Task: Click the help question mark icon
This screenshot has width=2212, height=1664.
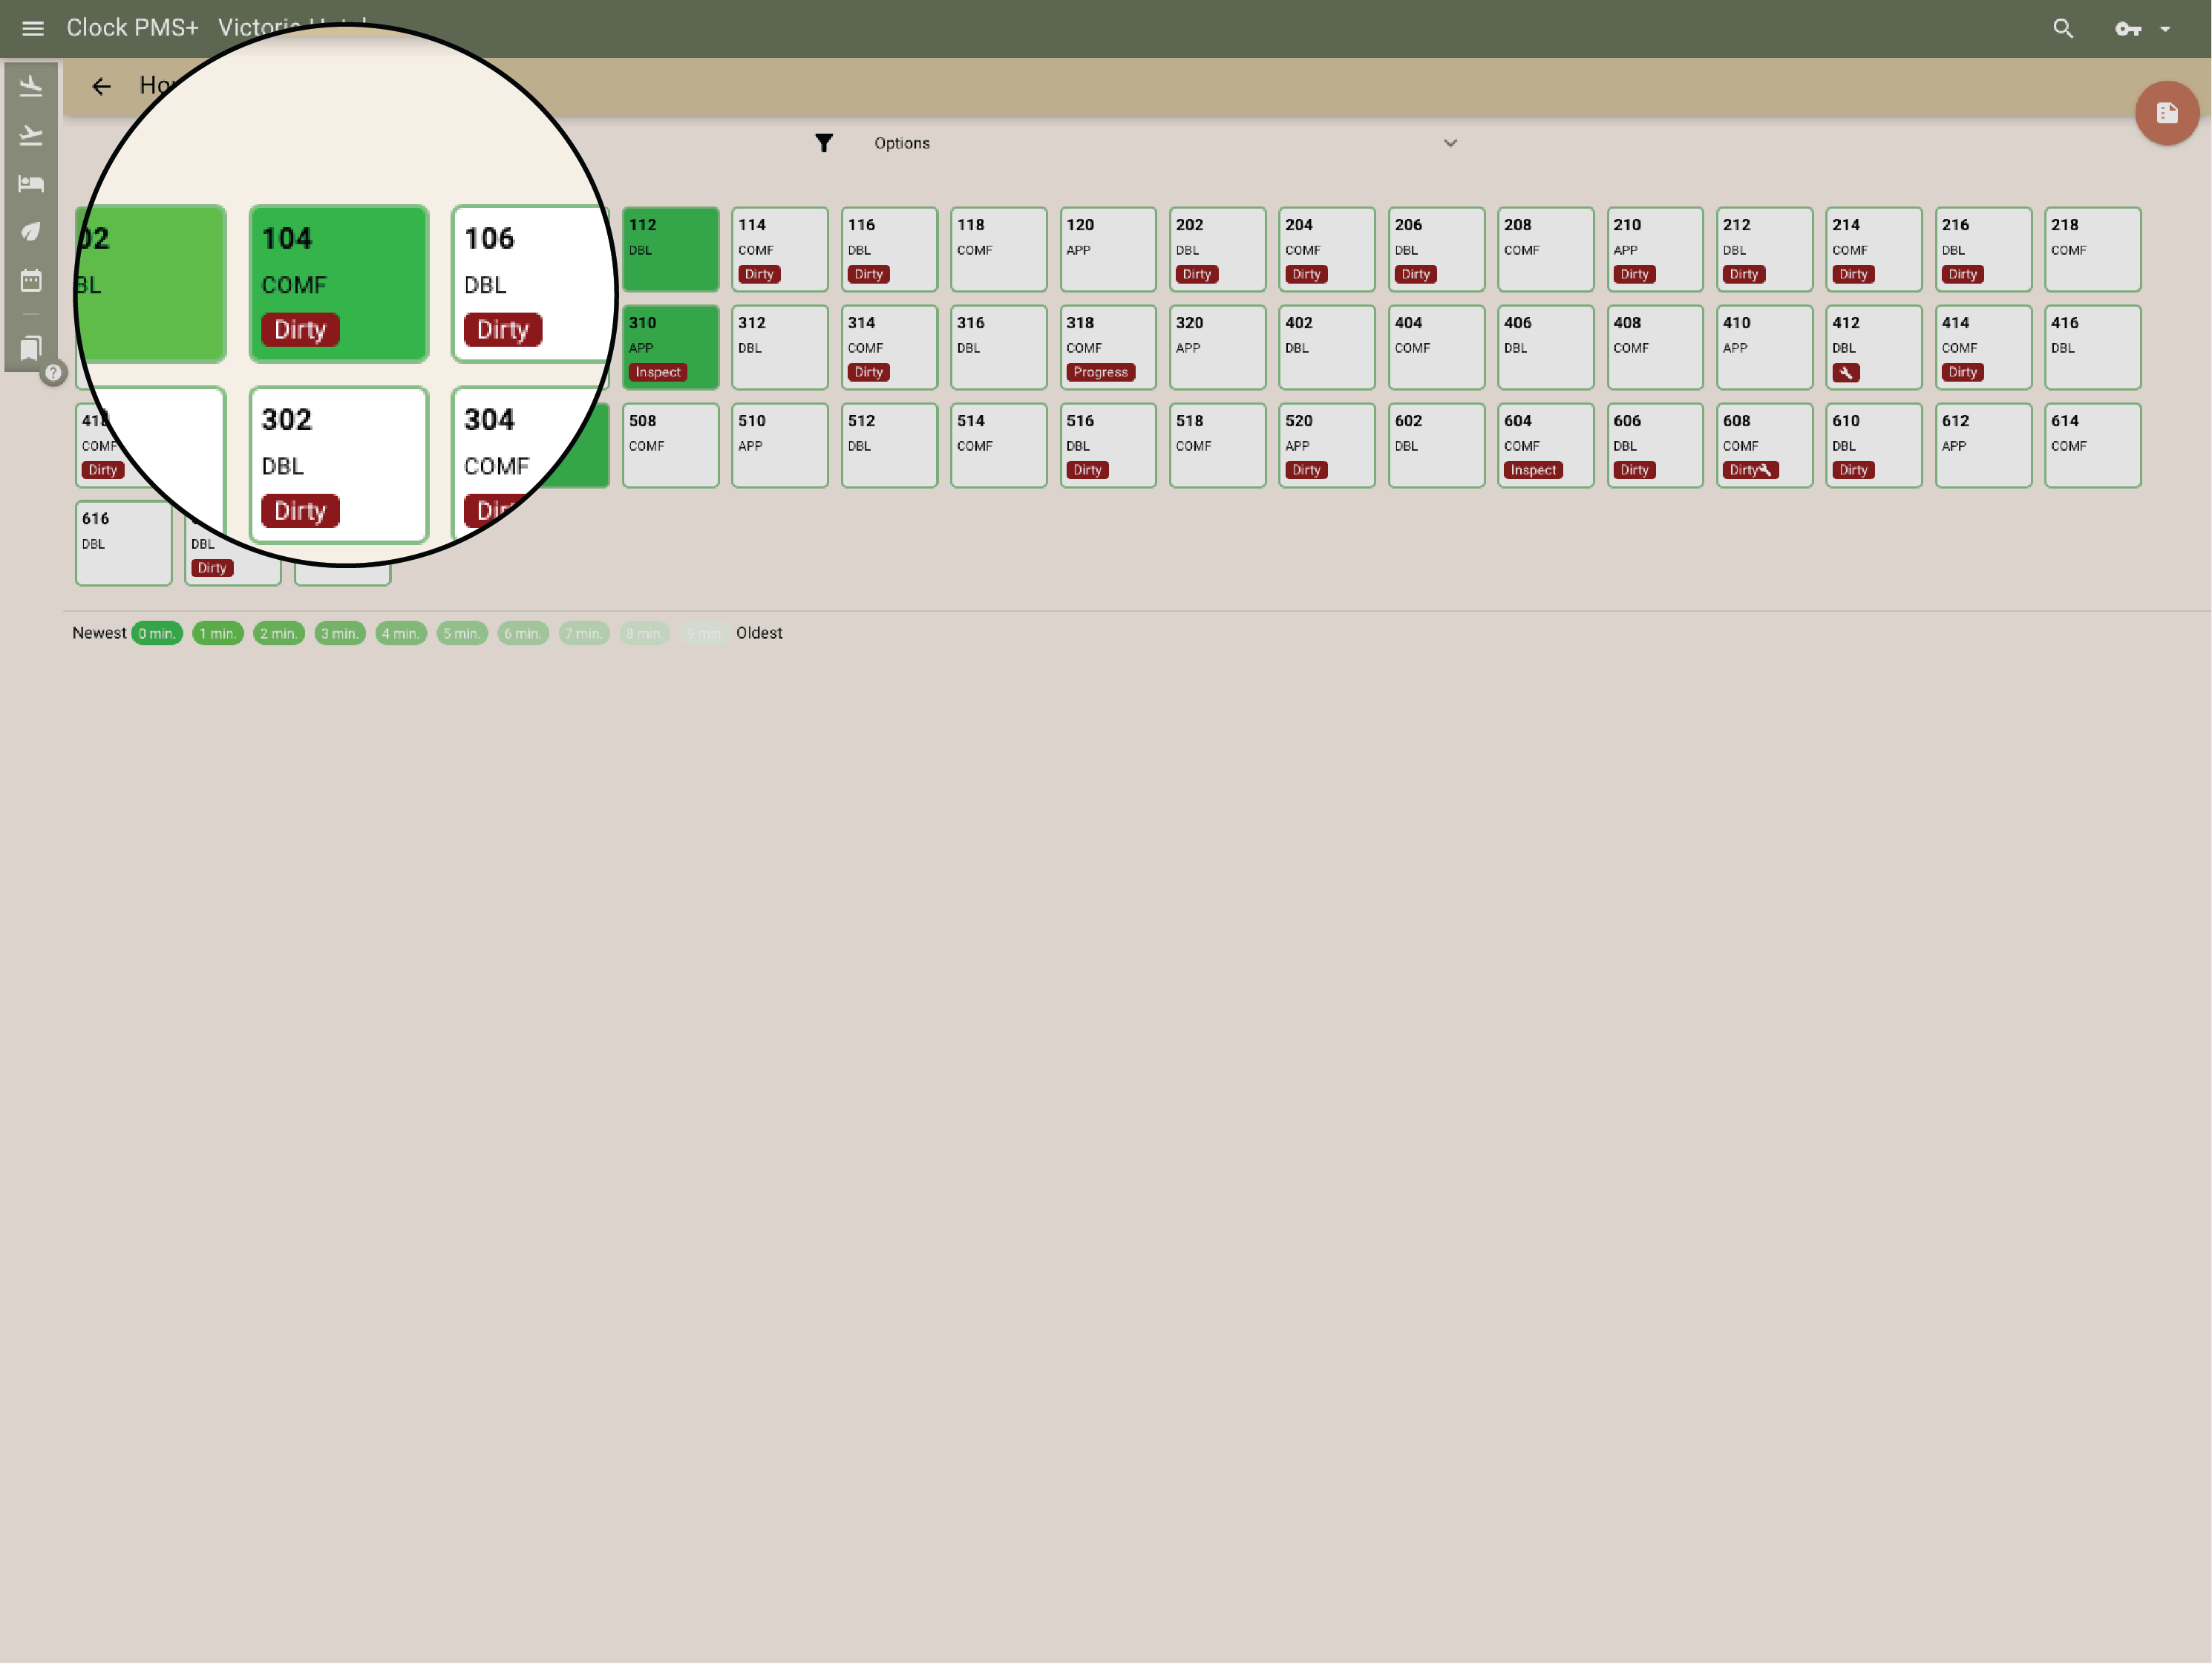Action: [54, 372]
